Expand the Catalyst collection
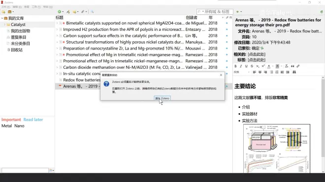The width and height of the screenshot is (325, 182). (5, 25)
